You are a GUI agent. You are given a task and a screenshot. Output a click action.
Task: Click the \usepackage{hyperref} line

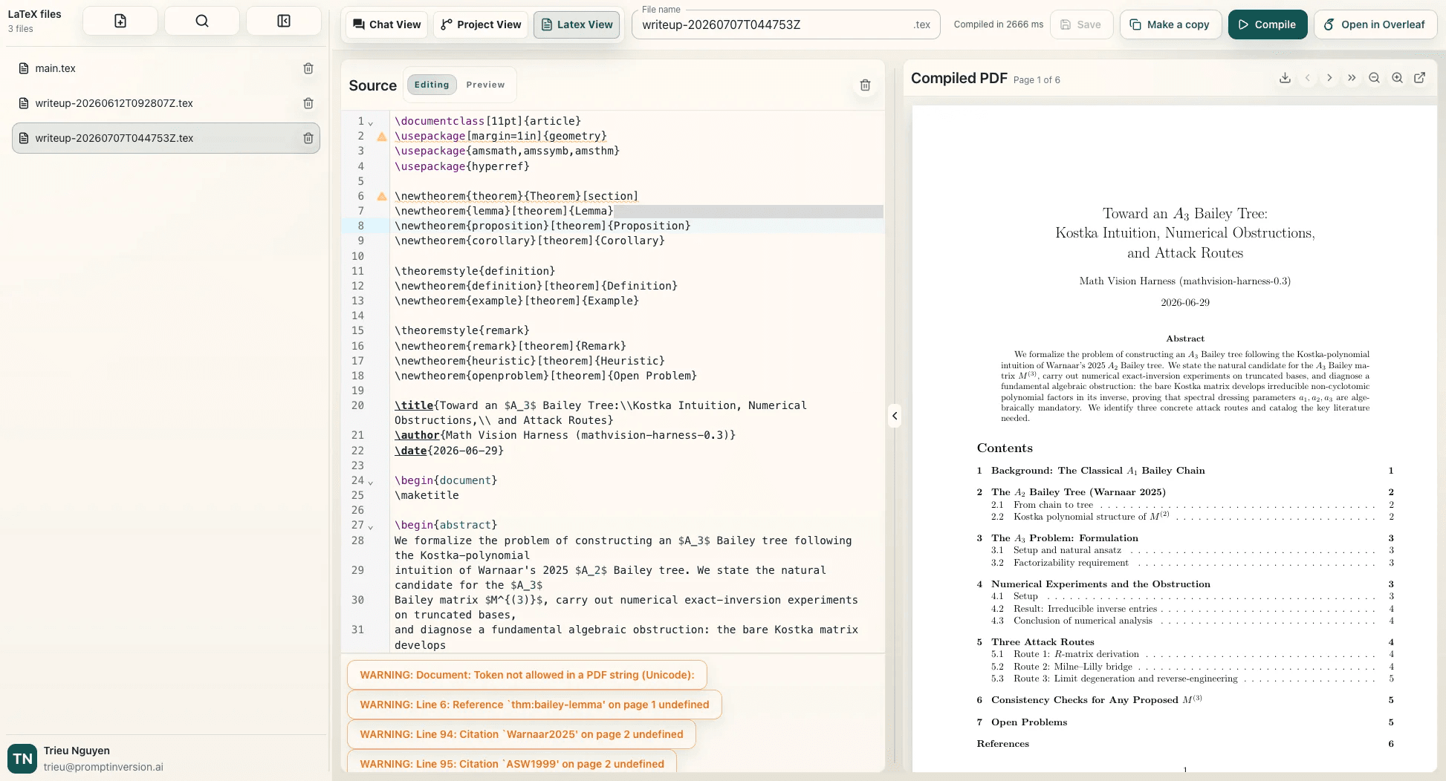point(462,166)
